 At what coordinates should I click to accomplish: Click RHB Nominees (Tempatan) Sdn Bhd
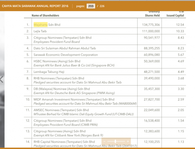click(x=59, y=78)
